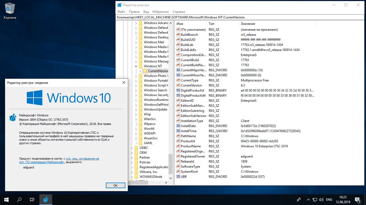The image size is (366, 205).
Task: Expand the Policies tree node
Action: point(132,162)
